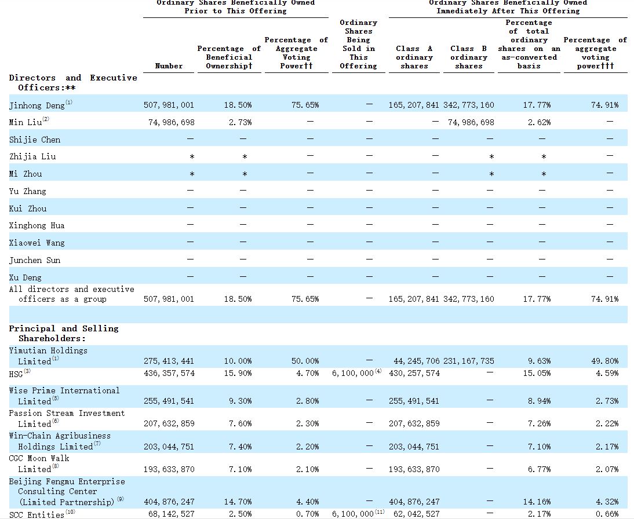Open footnote (2) next to Min Liu
The width and height of the screenshot is (634, 519).
click(x=46, y=119)
